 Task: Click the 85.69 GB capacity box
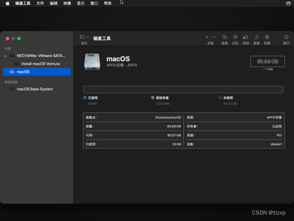[x=267, y=61]
